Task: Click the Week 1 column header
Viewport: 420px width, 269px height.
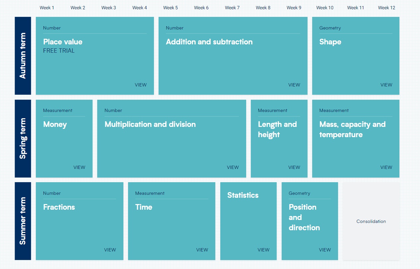Action: coord(47,8)
